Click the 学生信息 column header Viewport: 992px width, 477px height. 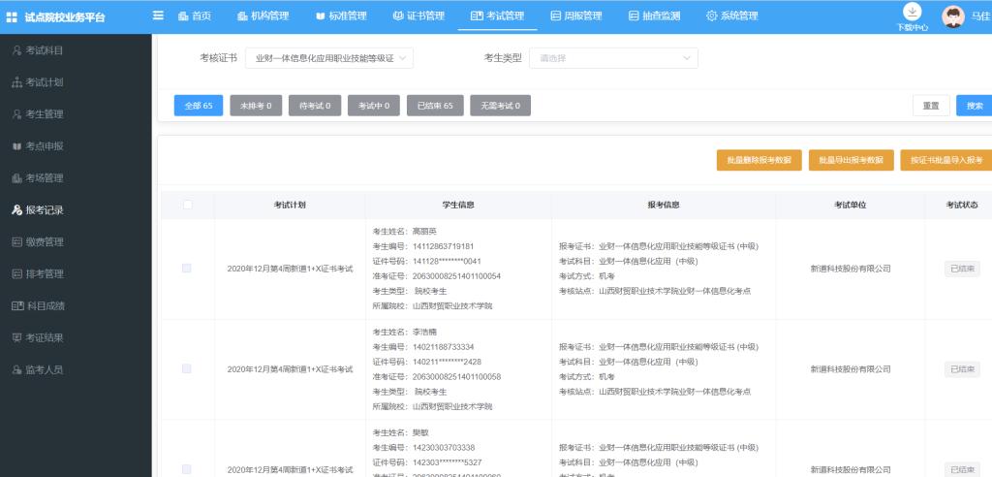[x=458, y=205]
